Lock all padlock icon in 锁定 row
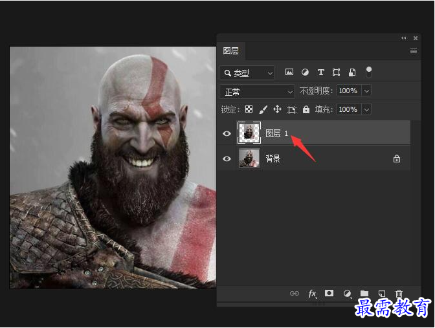Image resolution: width=435 pixels, height=328 pixels. pyautogui.click(x=306, y=109)
